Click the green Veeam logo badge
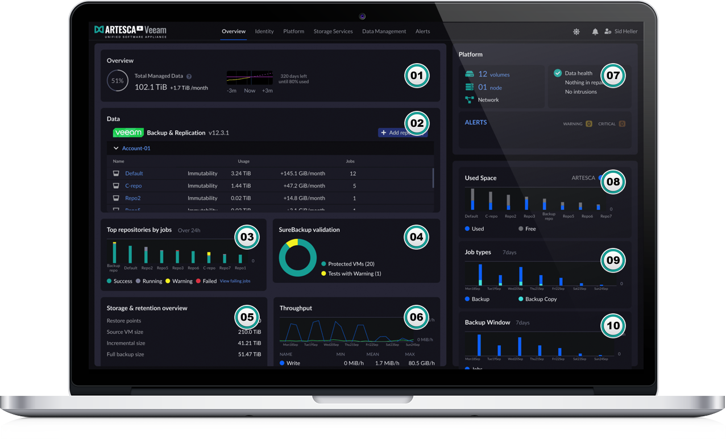726x439 pixels. (x=128, y=132)
